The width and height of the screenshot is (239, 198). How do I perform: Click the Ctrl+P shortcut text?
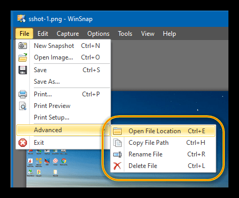[91, 94]
